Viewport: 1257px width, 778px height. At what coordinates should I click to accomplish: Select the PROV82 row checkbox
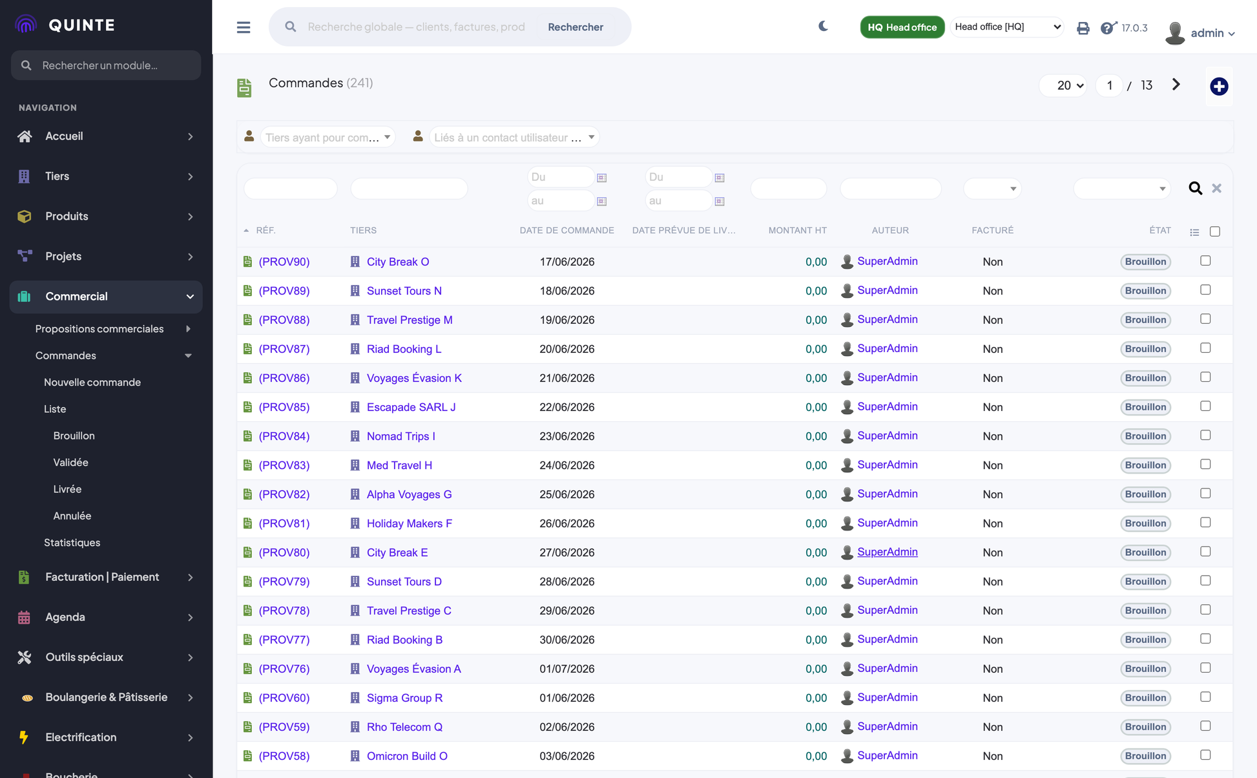pyautogui.click(x=1205, y=493)
